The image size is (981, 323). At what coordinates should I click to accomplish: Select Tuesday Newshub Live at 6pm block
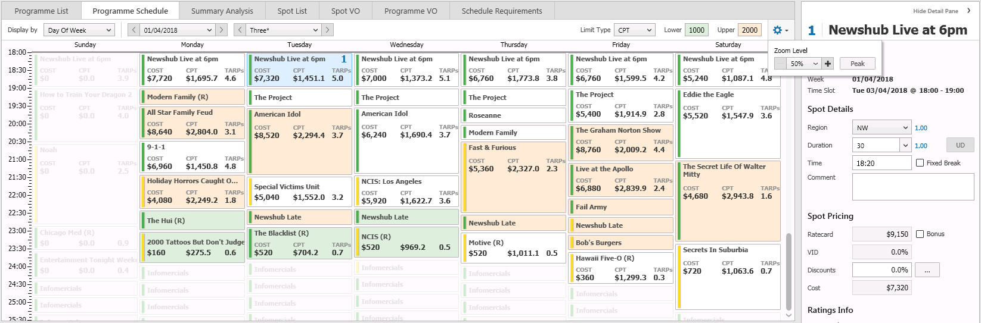(300, 70)
